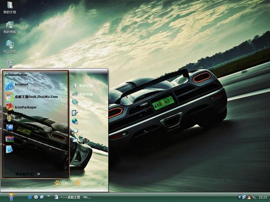Choose 运行 (Run) in the Start menu
The width and height of the screenshot is (270, 202).
(82, 140)
